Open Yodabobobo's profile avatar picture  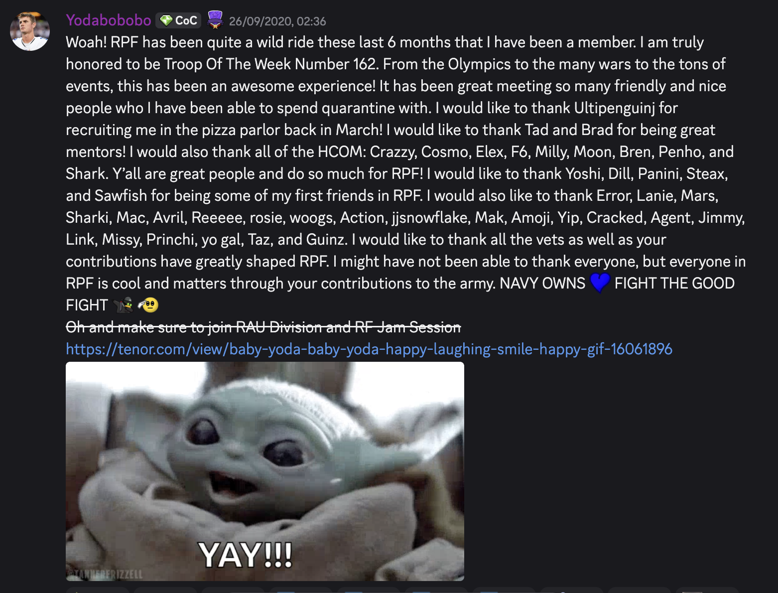point(30,31)
